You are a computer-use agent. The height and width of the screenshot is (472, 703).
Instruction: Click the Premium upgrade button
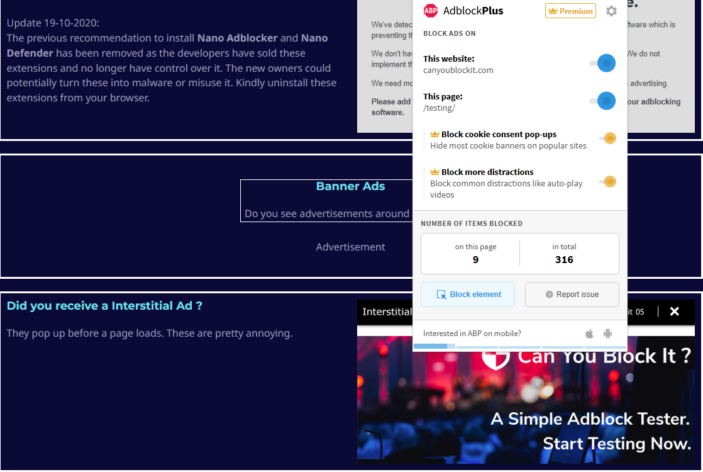click(x=570, y=11)
